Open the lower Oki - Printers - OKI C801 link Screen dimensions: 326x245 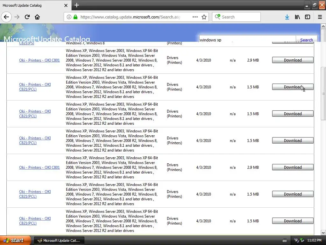click(39, 167)
